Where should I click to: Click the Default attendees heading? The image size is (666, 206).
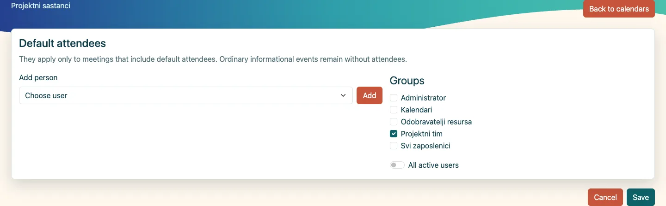[62, 43]
